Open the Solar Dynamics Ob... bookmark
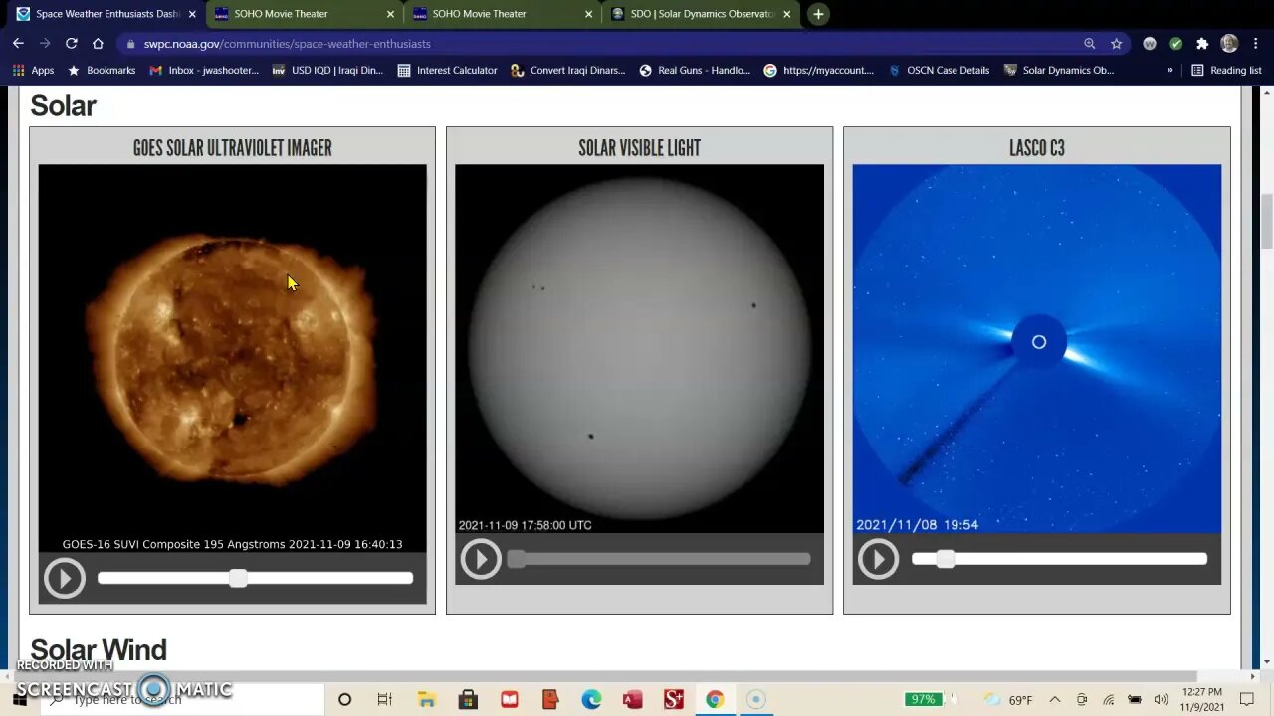 [1059, 70]
